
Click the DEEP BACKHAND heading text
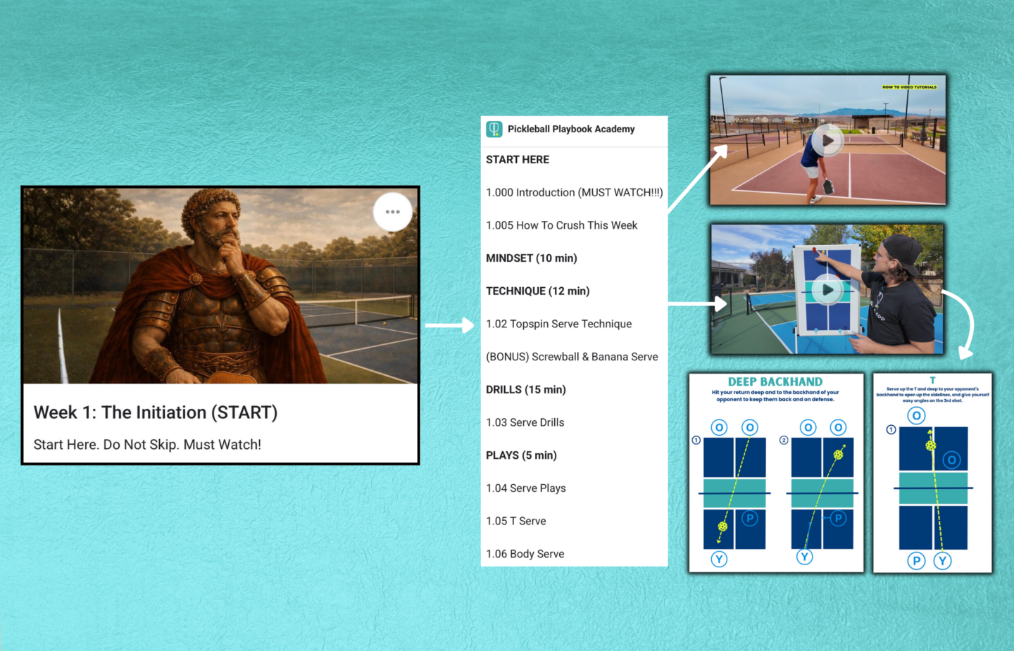(775, 381)
